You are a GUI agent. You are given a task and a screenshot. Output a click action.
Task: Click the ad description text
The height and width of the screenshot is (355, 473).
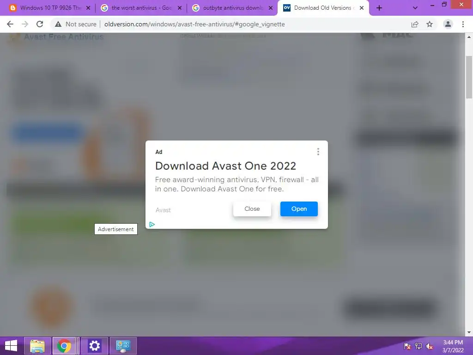click(x=237, y=184)
